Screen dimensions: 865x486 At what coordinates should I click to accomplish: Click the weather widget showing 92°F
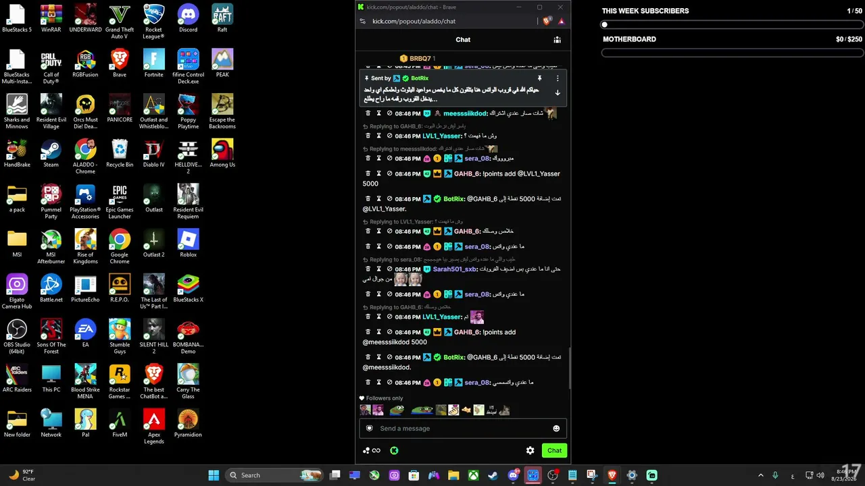coord(22,475)
